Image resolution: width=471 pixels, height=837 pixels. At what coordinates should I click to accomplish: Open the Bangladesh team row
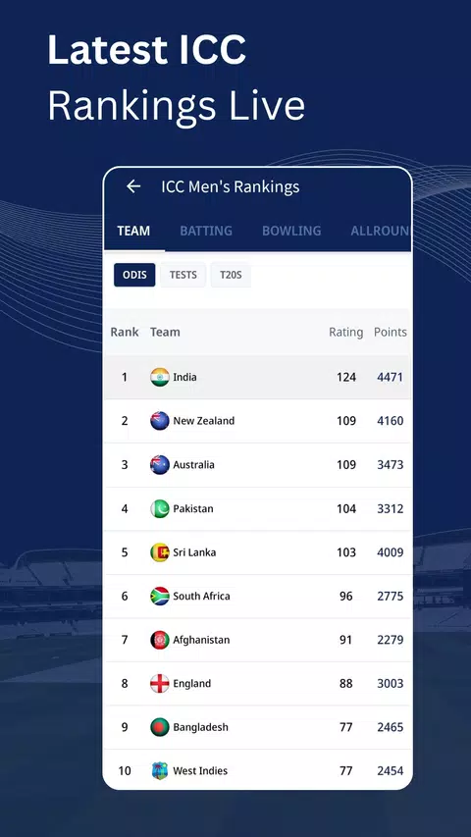[x=257, y=727]
